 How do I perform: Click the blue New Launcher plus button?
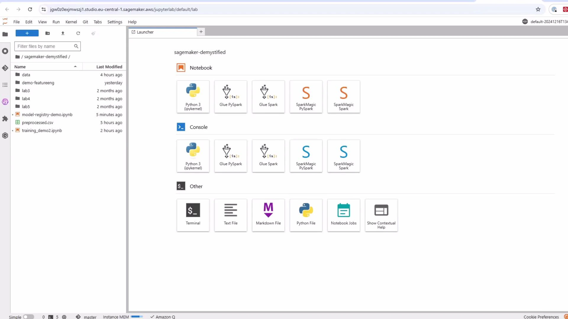[x=27, y=33]
